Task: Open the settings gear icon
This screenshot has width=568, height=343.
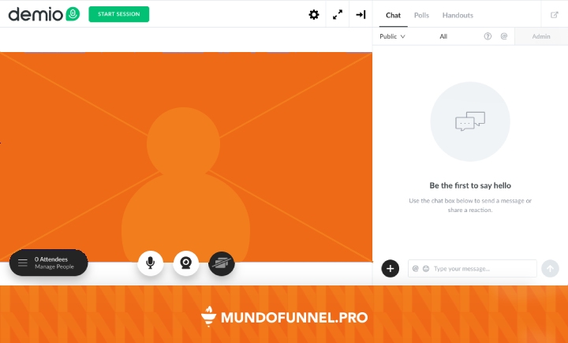Action: (x=314, y=15)
